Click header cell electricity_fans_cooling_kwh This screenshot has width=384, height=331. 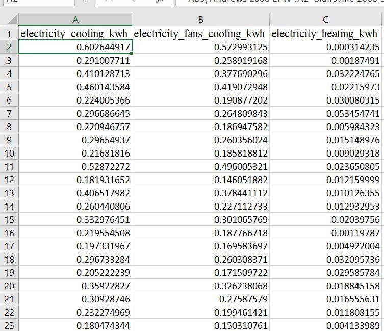click(200, 34)
